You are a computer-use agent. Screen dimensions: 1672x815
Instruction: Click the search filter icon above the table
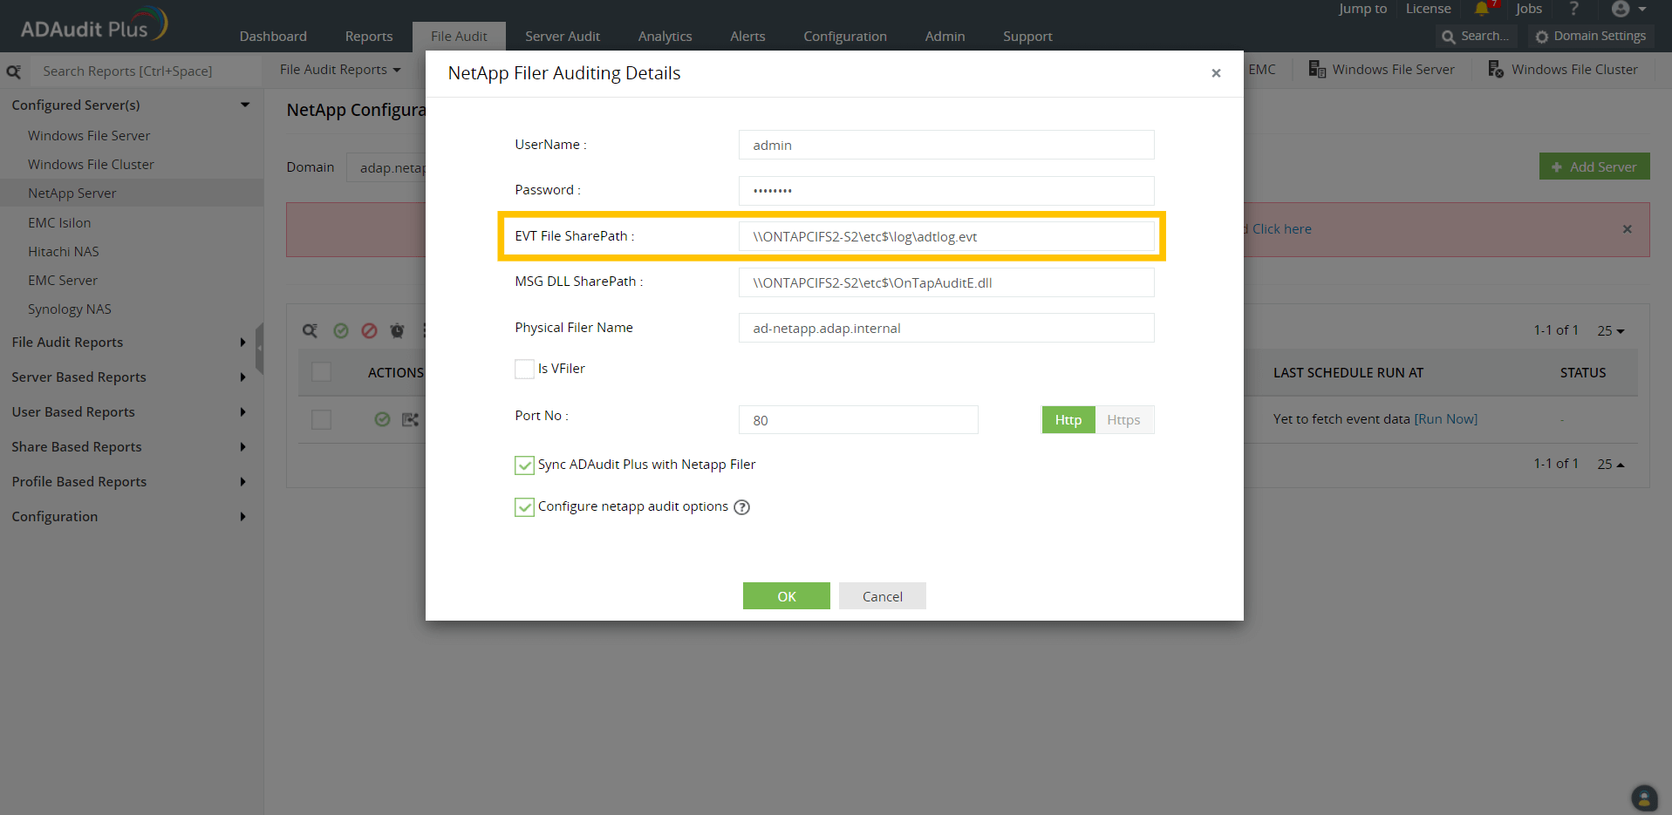311,330
